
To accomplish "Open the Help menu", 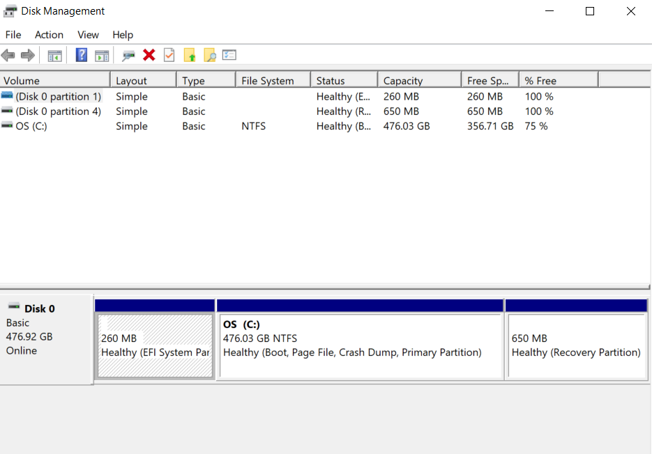I will coord(123,35).
